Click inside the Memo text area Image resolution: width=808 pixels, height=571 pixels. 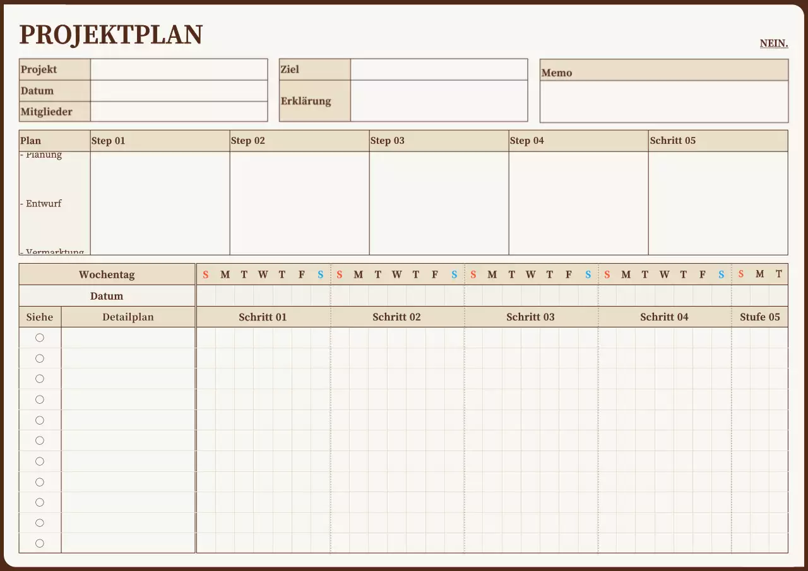click(663, 102)
